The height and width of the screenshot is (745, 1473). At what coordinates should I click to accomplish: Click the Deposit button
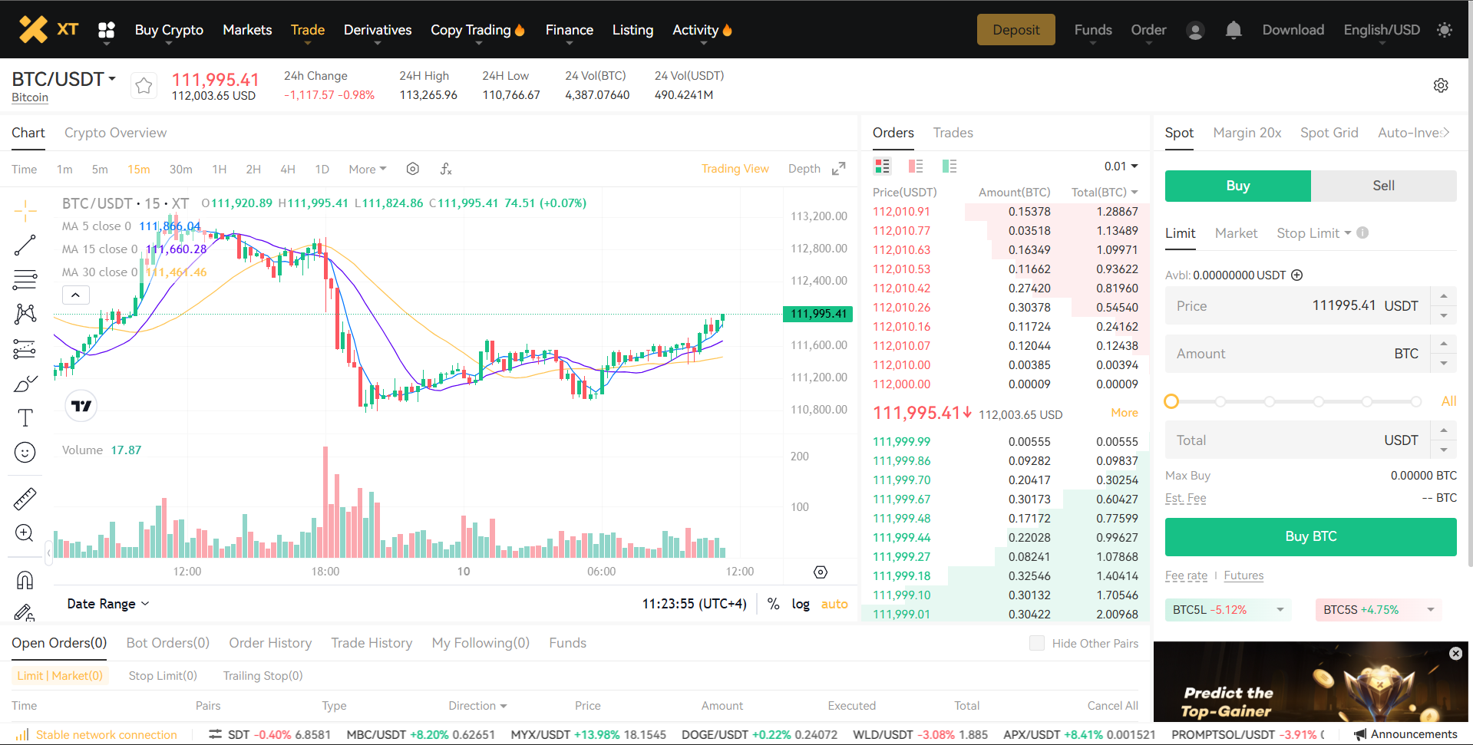pos(1016,30)
